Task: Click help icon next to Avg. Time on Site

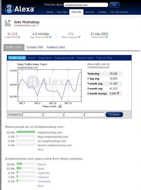Action: pos(50,37)
